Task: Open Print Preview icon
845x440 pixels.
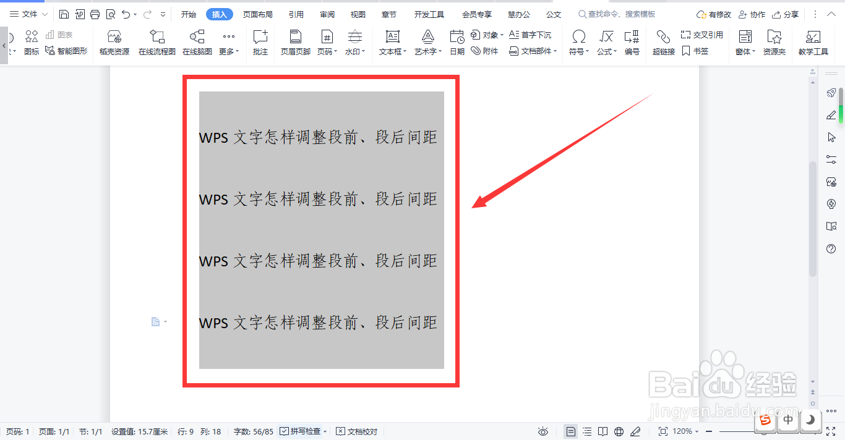Action: coord(111,14)
